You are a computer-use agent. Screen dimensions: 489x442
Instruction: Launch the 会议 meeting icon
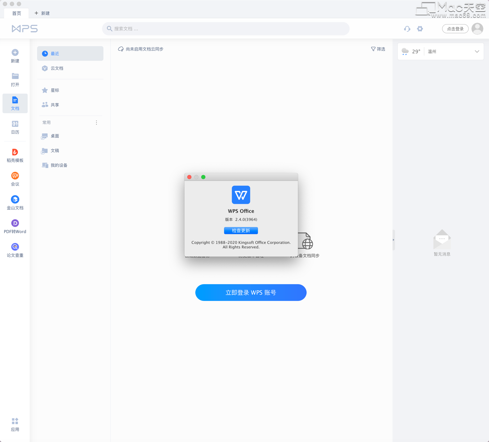15,176
